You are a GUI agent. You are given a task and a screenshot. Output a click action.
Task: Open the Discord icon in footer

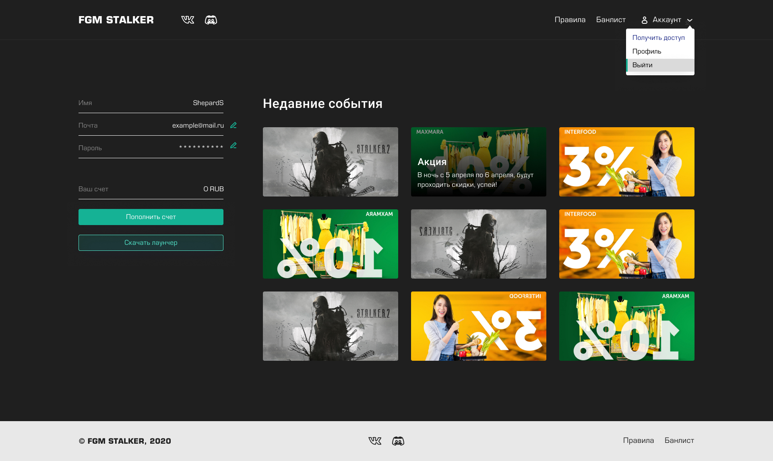[x=398, y=441]
